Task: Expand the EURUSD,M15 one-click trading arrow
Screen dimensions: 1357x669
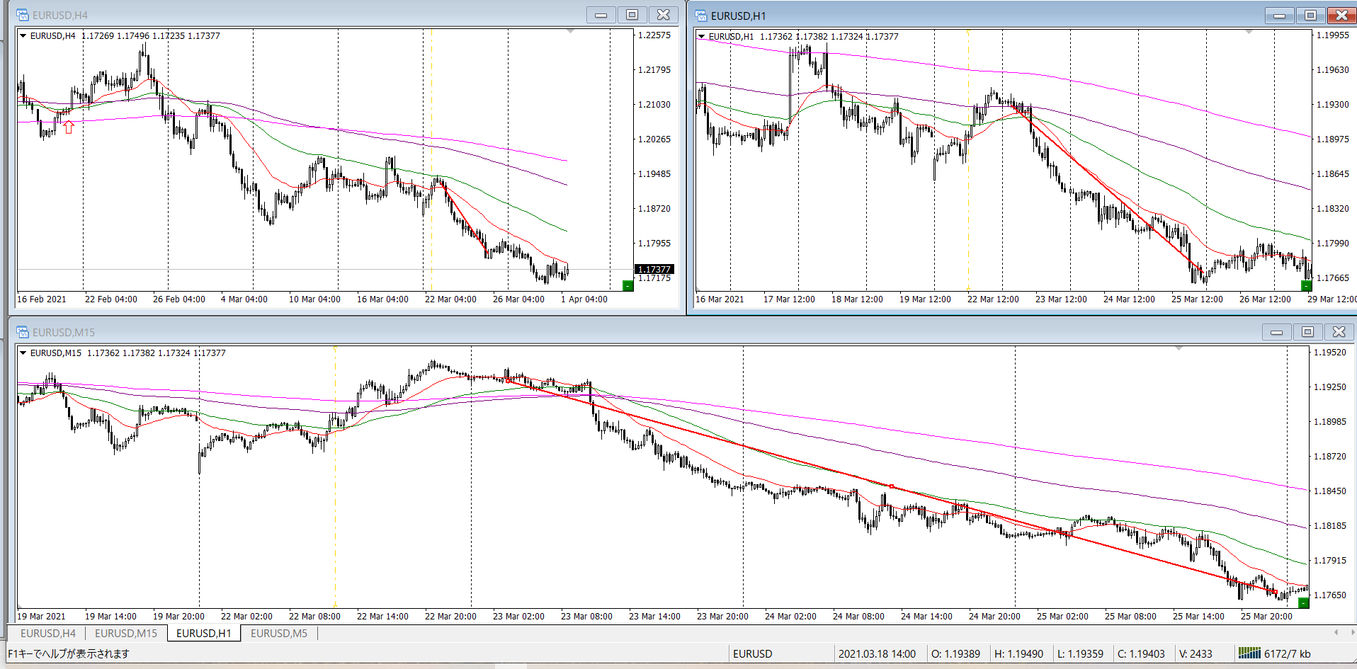Action: point(23,353)
